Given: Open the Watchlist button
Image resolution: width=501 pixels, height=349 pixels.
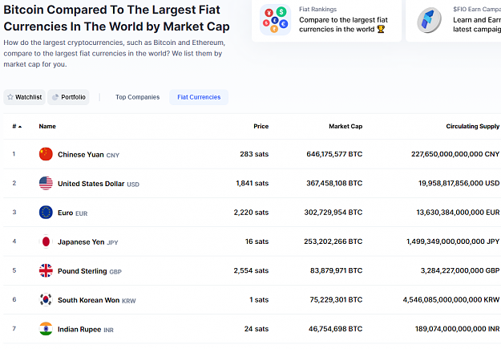Looking at the screenshot, I should [x=24, y=97].
